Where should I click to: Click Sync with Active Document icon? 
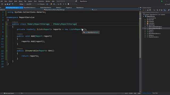pyautogui.click(x=158, y=10)
